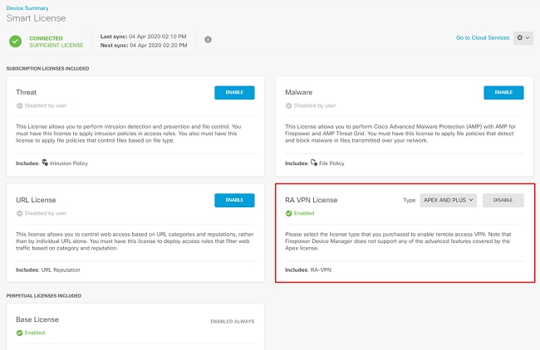Viewport: 540px width, 350px height.
Task: Disable the RA VPN License
Action: pyautogui.click(x=503, y=200)
